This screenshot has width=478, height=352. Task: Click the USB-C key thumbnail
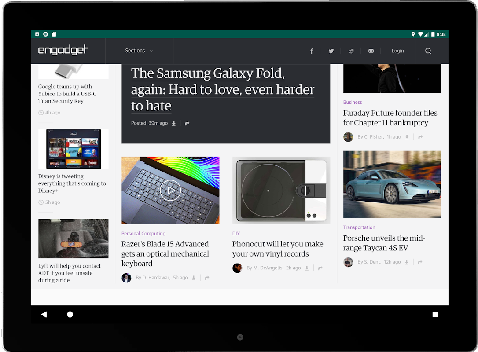74,72
